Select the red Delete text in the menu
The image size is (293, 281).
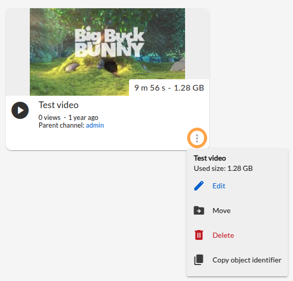coord(223,235)
